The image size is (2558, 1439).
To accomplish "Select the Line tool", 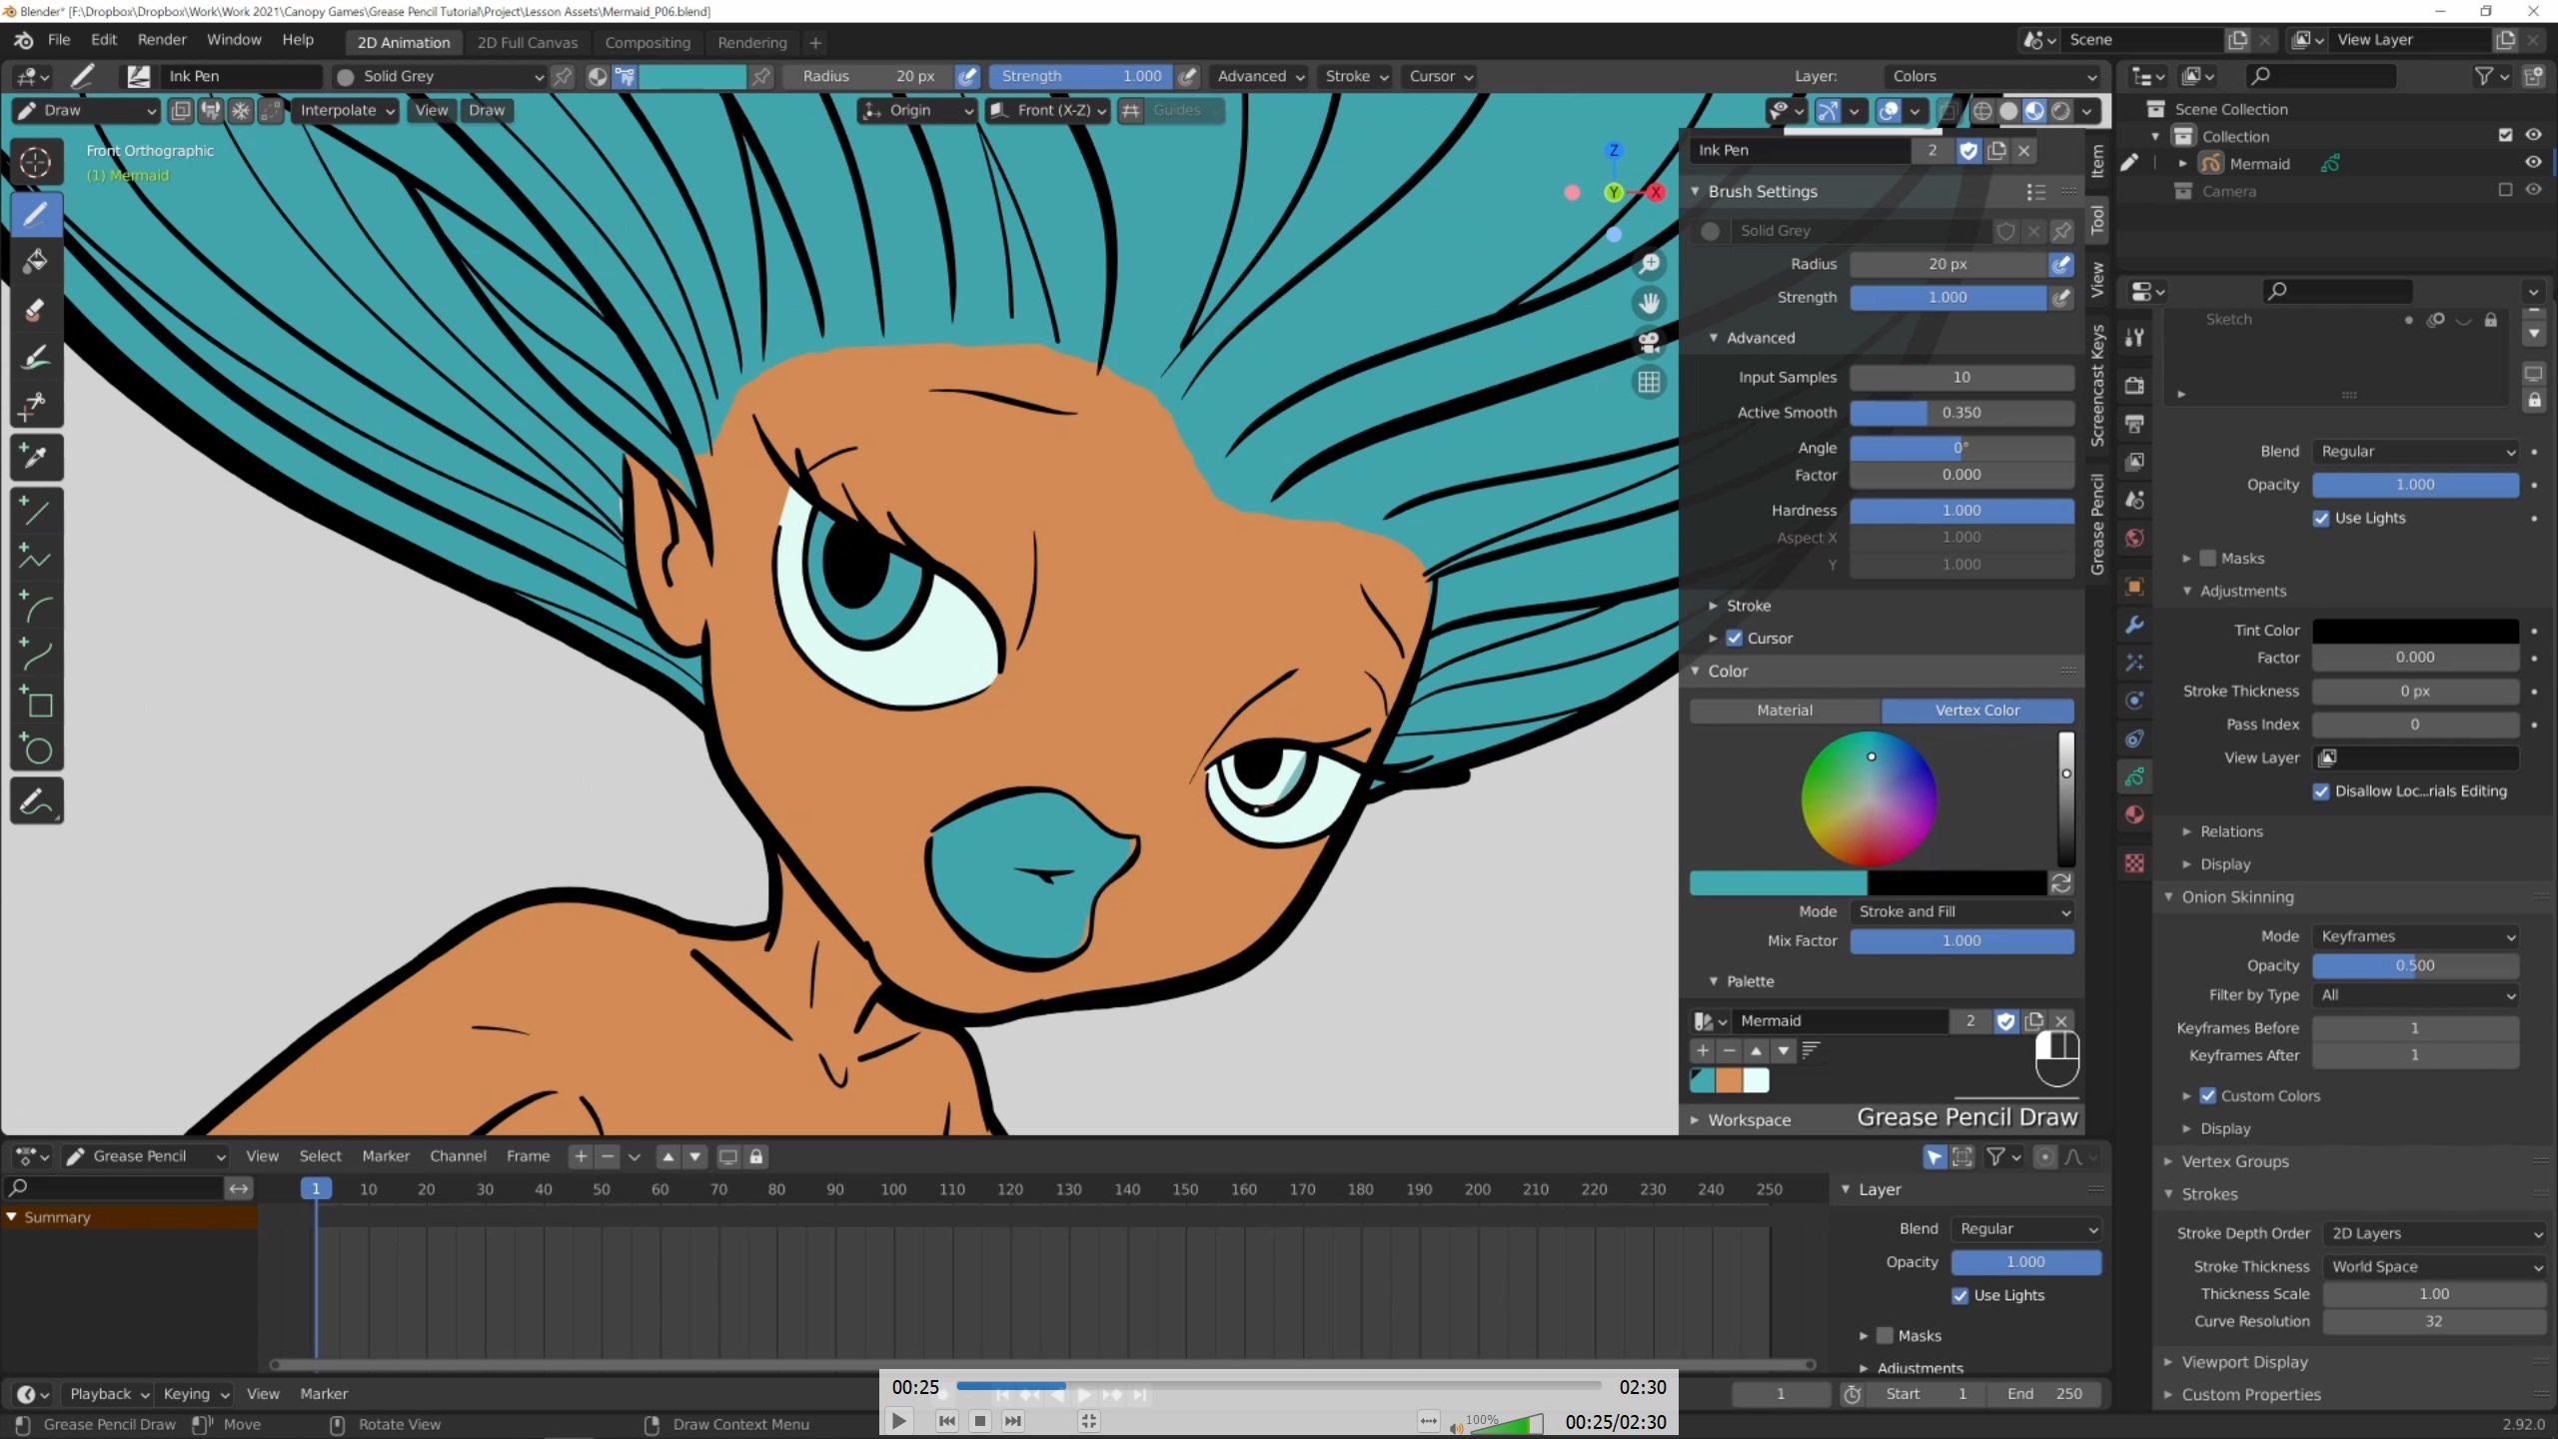I will point(36,511).
